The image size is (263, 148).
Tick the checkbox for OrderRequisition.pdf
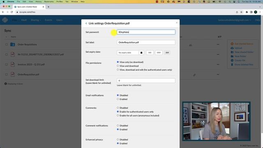coord(7,74)
